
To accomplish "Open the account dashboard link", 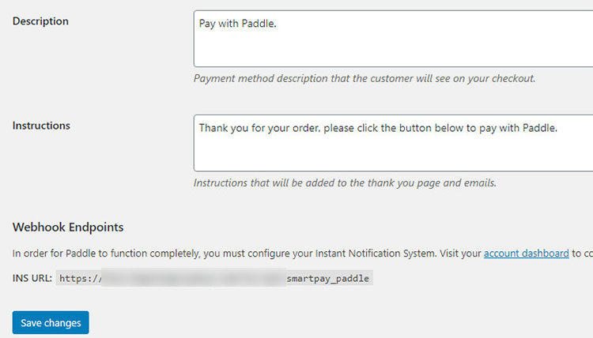I will click(x=526, y=253).
